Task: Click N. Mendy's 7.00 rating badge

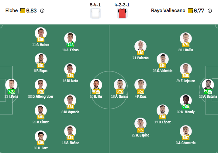Action: 186,107
